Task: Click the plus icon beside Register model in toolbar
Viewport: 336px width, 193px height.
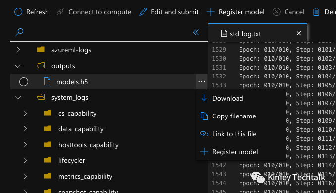Action: point(211,12)
